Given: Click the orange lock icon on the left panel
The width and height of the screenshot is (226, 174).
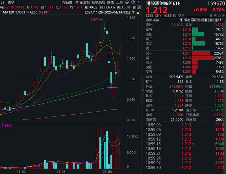Looking at the screenshot, I should 138,12.
